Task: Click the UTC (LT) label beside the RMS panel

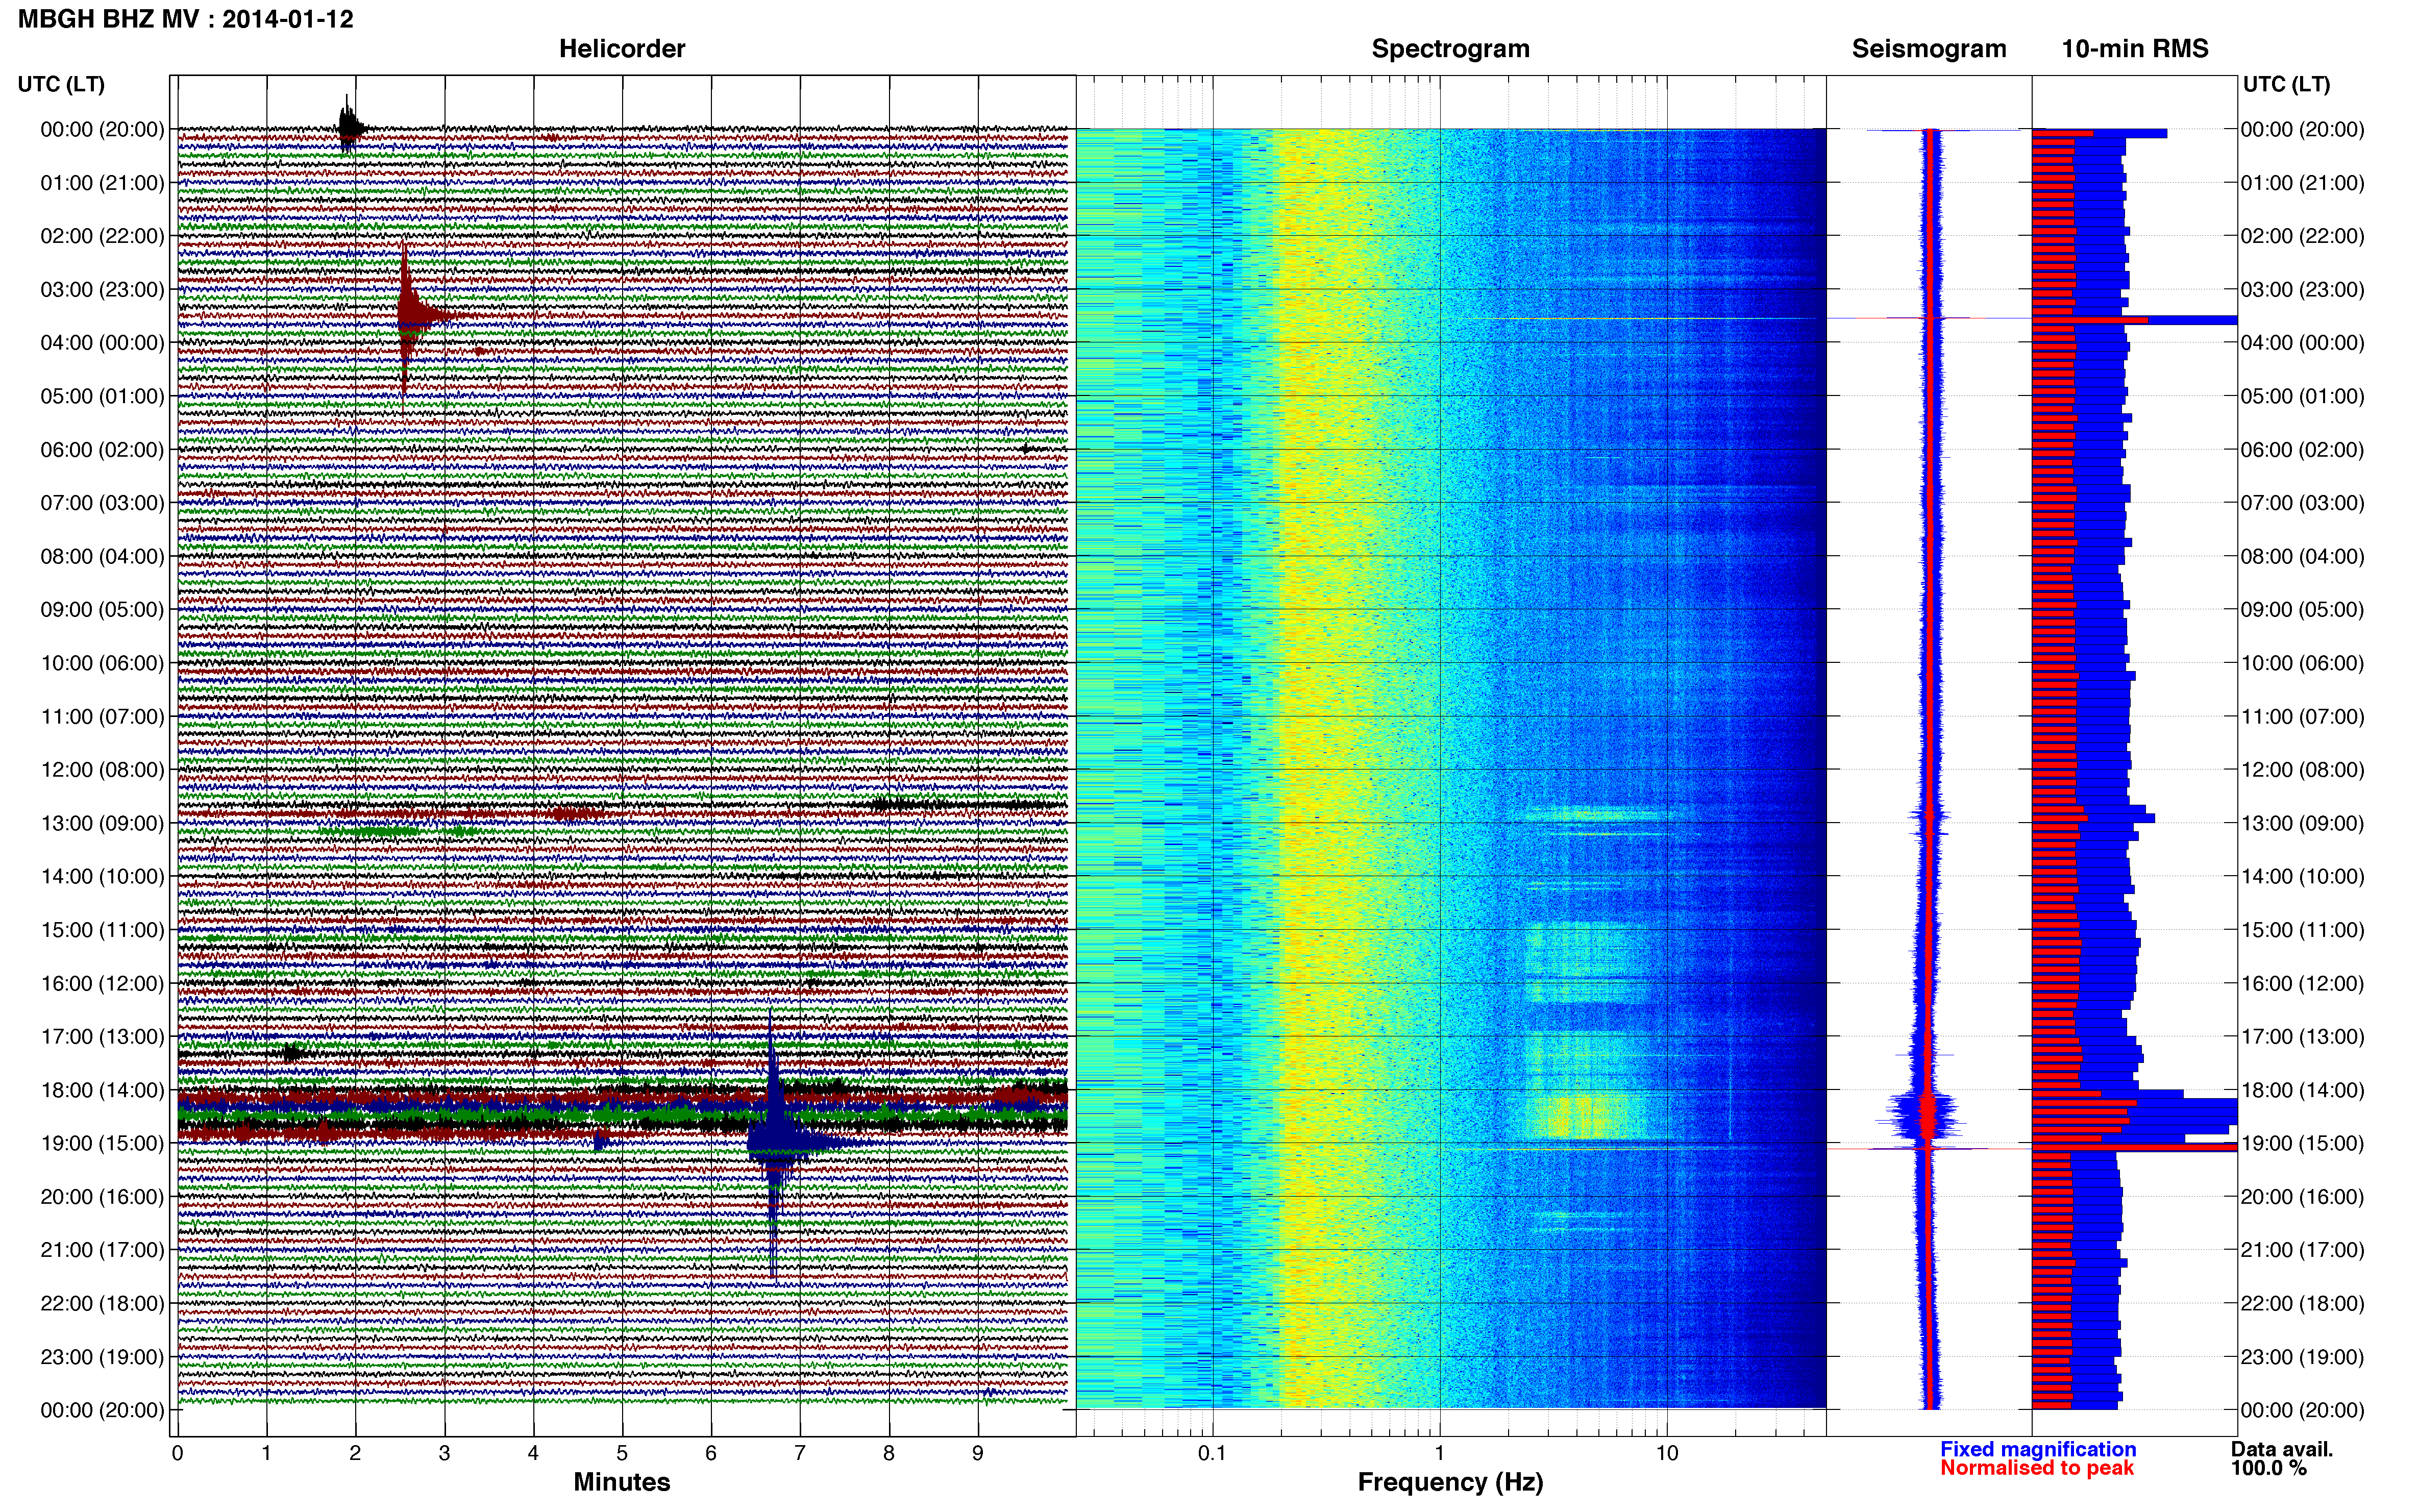Action: tap(2286, 84)
